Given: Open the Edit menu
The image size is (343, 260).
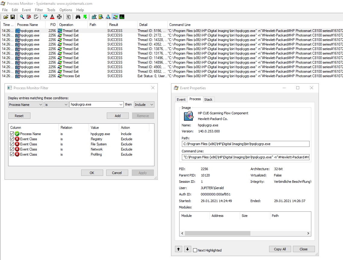Looking at the screenshot, I should click(x=15, y=10).
